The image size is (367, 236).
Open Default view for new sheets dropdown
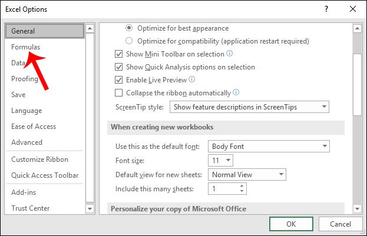(247, 175)
